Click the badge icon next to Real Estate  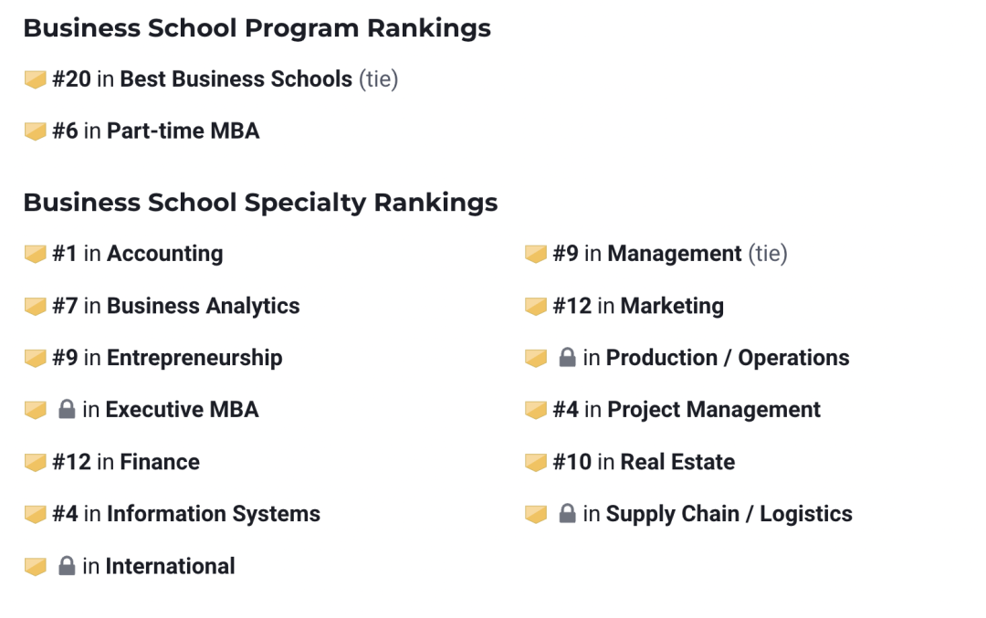click(536, 462)
